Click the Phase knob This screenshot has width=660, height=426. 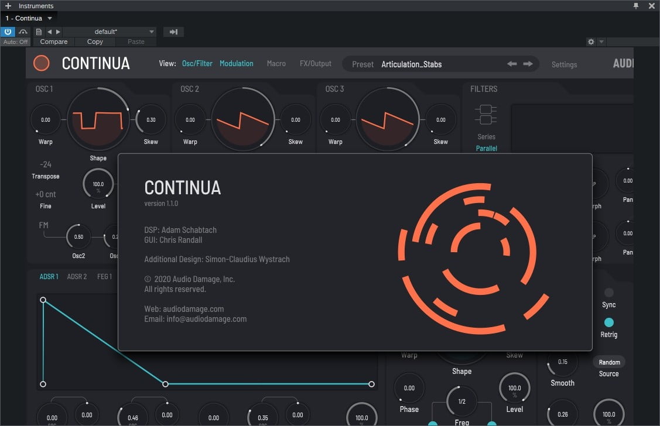click(x=409, y=388)
